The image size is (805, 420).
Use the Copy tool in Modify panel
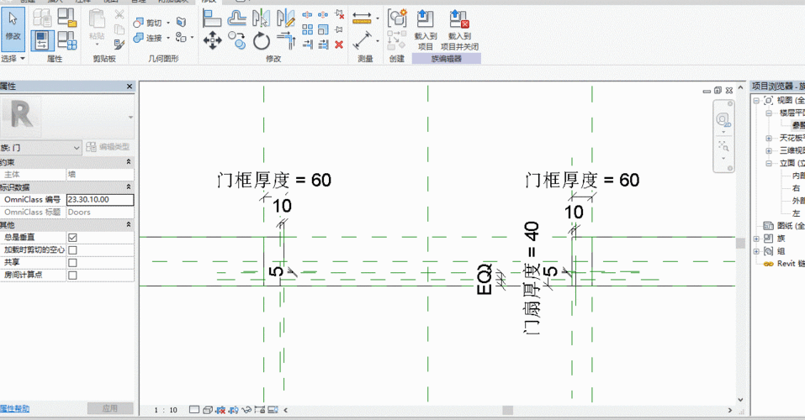236,40
